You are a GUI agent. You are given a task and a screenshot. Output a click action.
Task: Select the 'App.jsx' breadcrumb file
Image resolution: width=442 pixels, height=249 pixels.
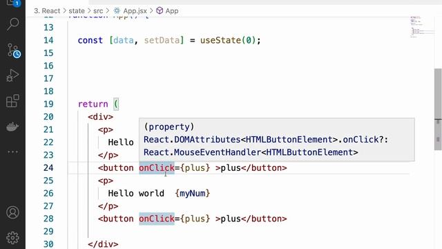(x=135, y=11)
